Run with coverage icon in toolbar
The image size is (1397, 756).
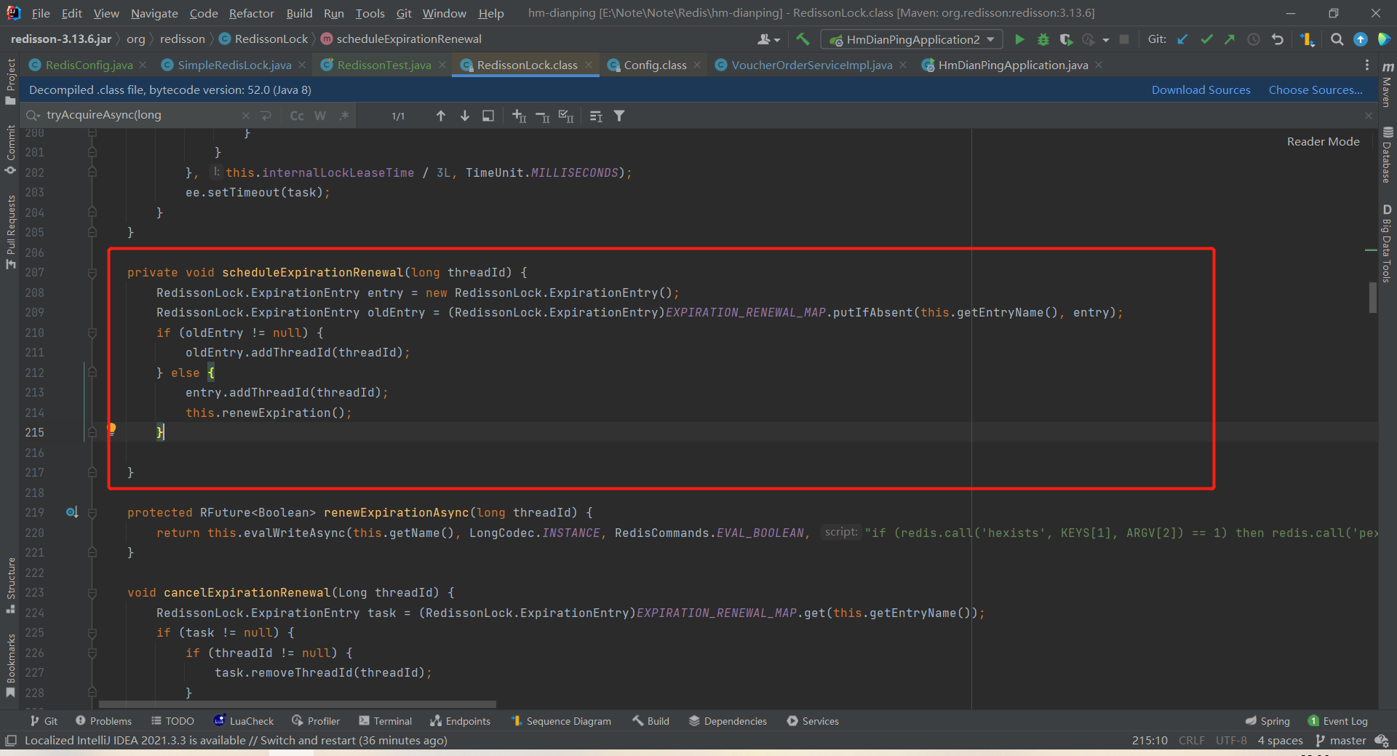pyautogui.click(x=1066, y=39)
